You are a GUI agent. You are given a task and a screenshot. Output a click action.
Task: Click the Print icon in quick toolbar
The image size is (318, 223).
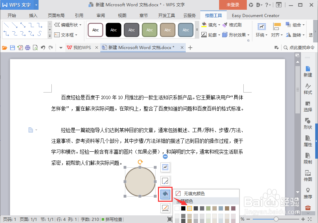coord(27,48)
